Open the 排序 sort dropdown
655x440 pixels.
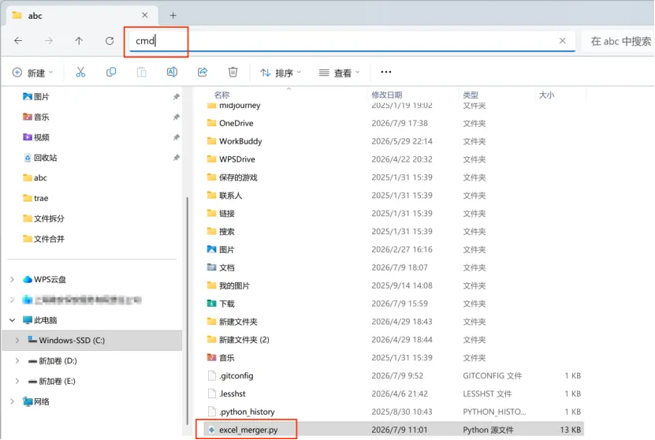[281, 73]
